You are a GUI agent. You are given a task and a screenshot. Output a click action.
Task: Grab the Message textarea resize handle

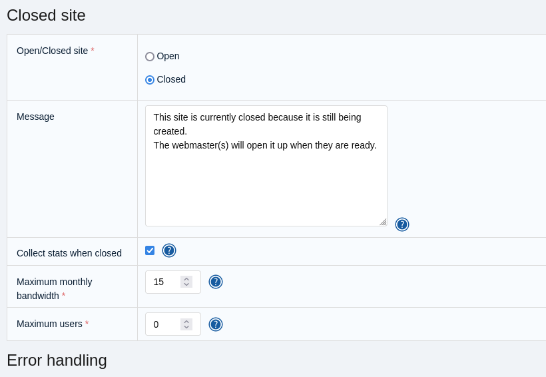click(383, 222)
